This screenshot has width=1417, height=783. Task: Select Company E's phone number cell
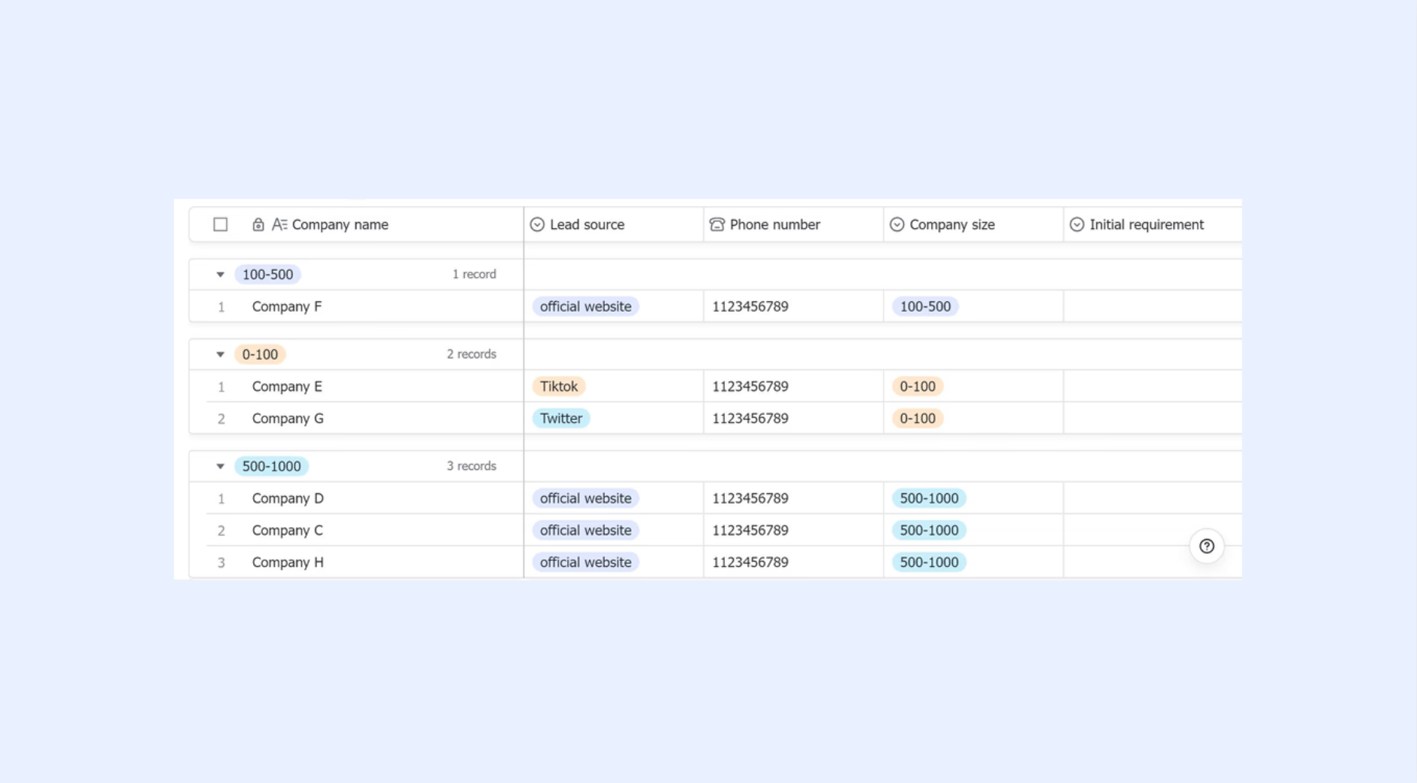[793, 386]
